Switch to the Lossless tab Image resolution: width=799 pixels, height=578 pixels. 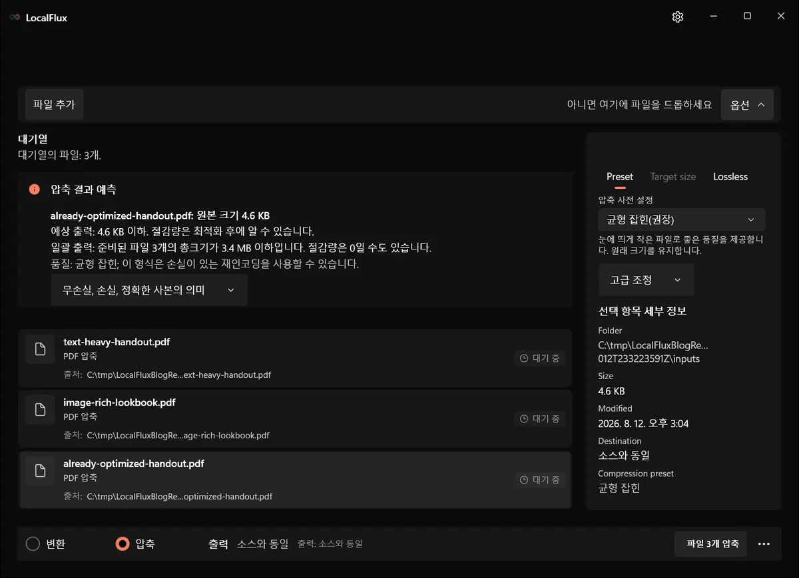[730, 177]
